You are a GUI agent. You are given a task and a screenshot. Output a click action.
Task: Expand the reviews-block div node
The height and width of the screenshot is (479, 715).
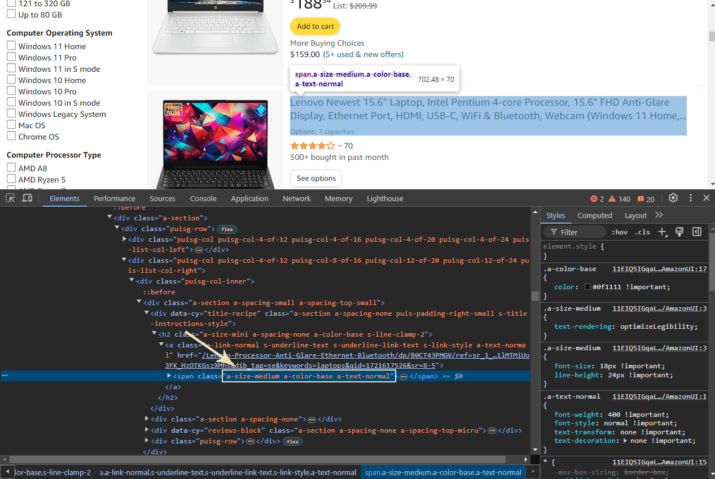[147, 430]
